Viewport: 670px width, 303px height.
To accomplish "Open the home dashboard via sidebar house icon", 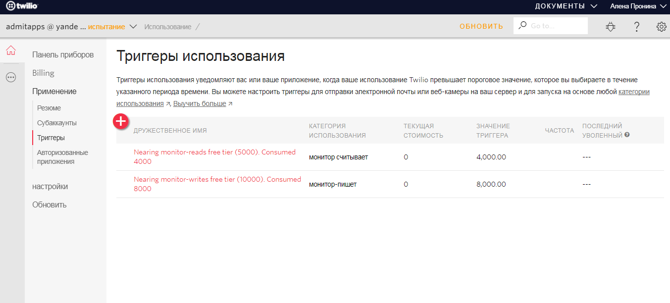I will coord(10,50).
